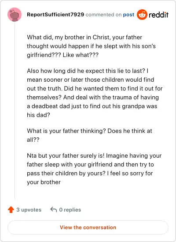Image resolution: width=176 pixels, height=242 pixels.
Task: Open the ReportSufficient7929 username link
Action: pos(55,15)
